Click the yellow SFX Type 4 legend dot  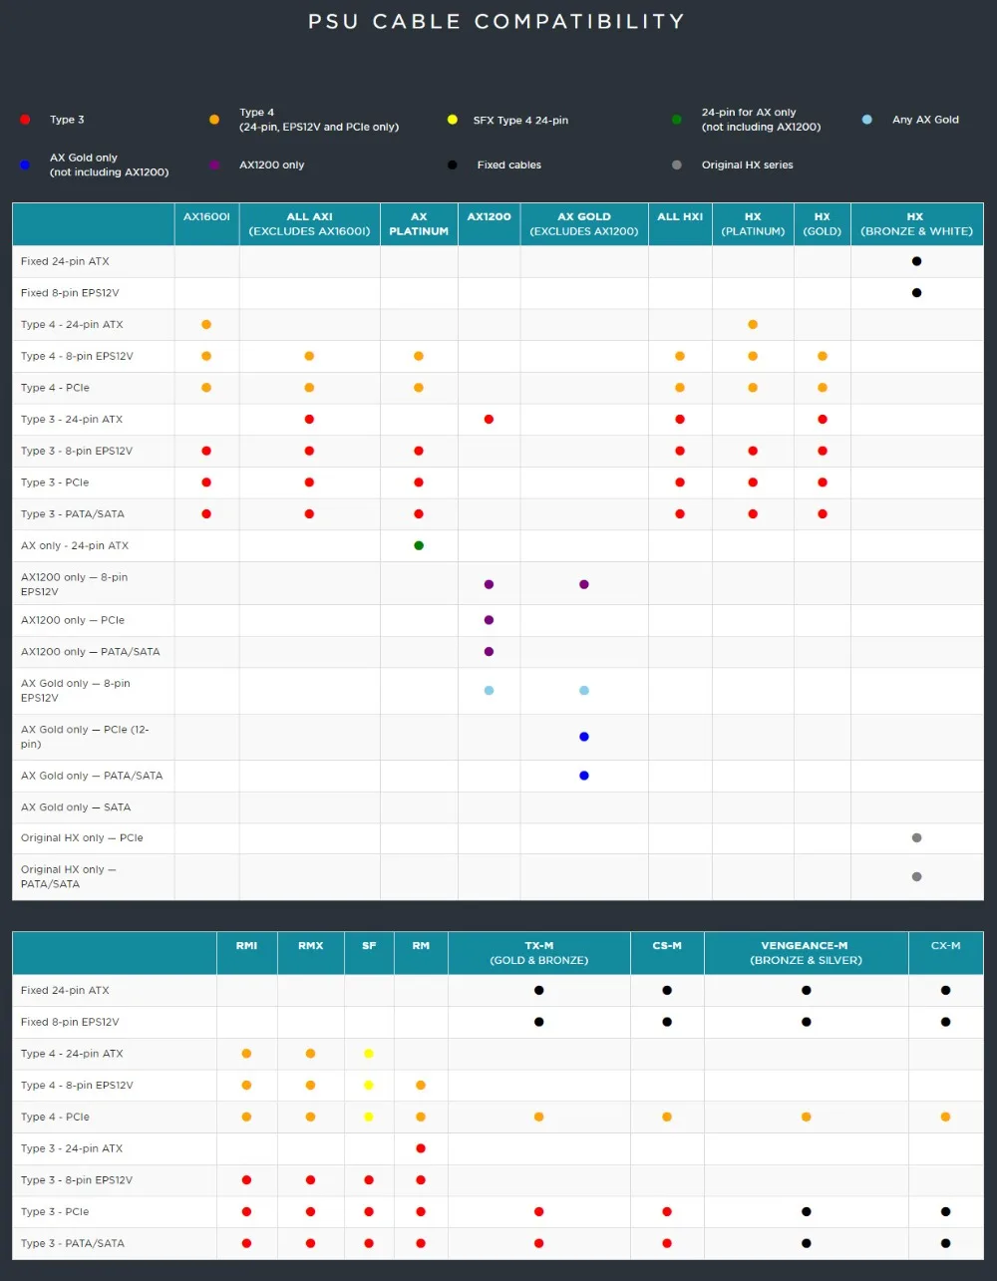452,120
